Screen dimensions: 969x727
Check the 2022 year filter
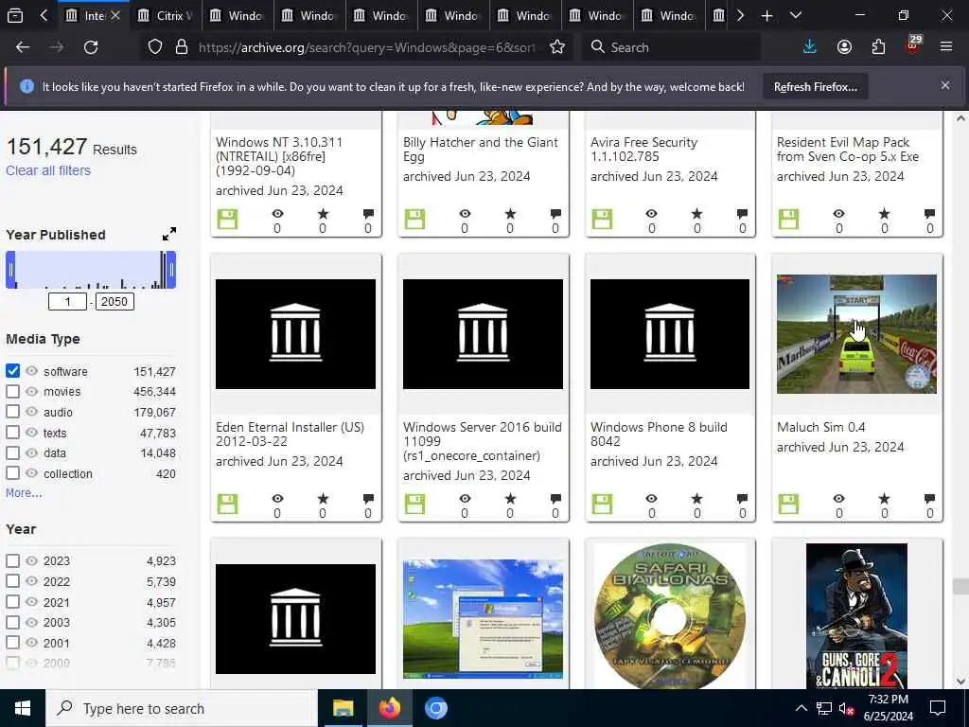12,581
